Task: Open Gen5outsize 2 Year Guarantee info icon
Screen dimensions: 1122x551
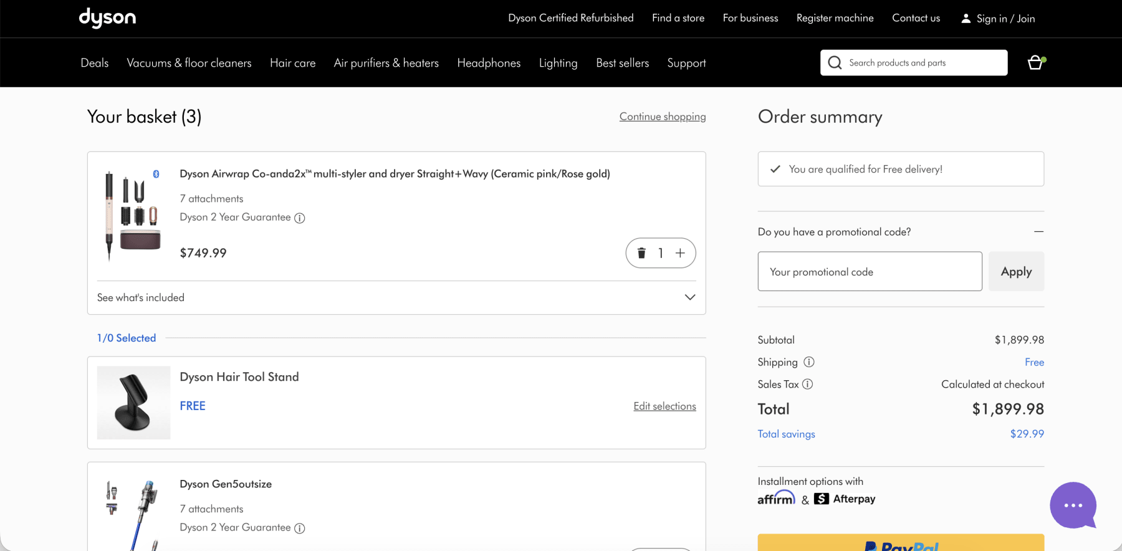Action: (300, 529)
